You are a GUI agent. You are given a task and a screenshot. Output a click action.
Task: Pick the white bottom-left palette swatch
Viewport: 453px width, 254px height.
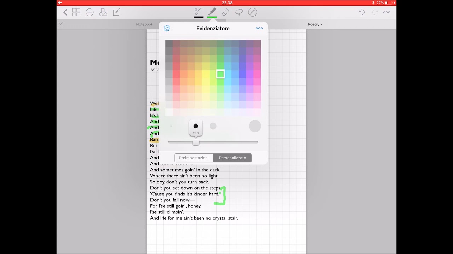[169, 112]
